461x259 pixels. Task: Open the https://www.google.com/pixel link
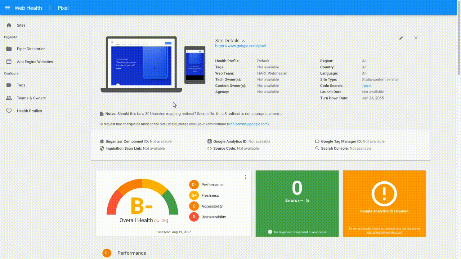tap(241, 46)
